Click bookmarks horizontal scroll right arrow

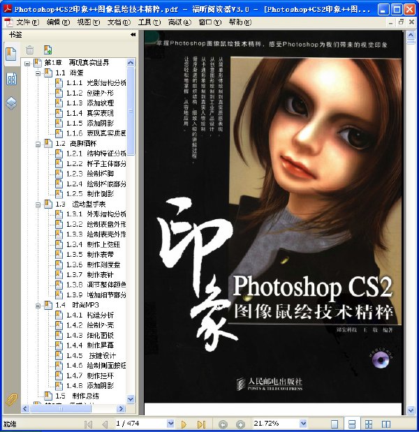(x=121, y=408)
